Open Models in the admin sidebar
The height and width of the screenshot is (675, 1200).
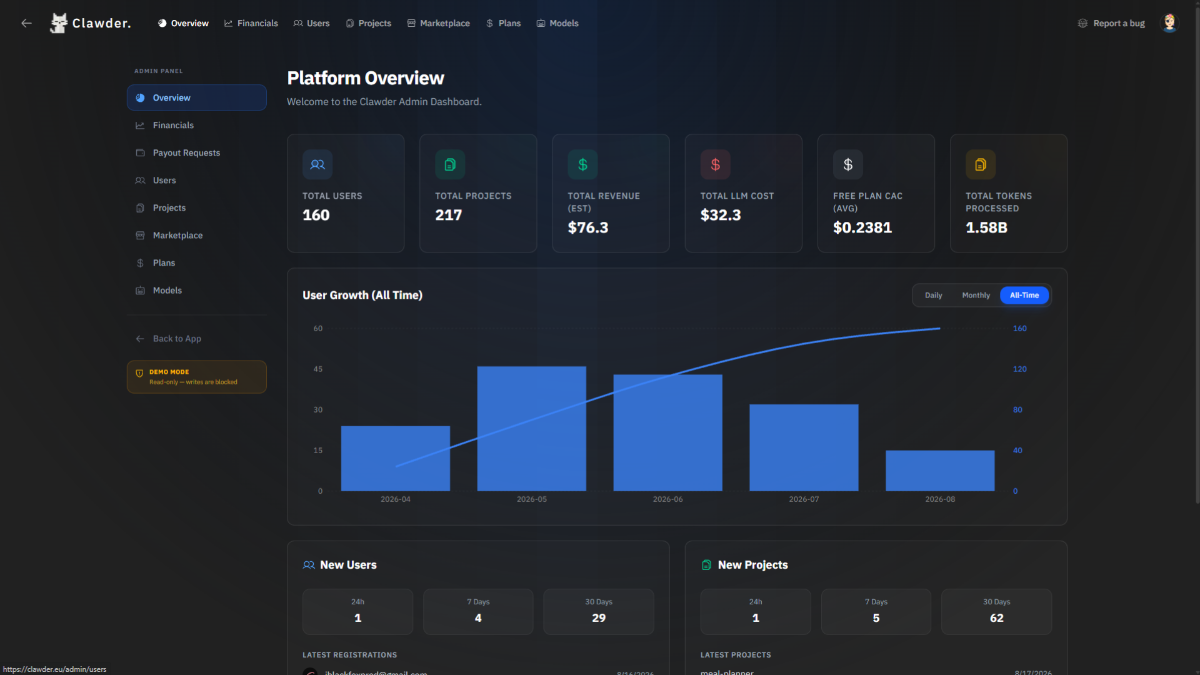197,290
